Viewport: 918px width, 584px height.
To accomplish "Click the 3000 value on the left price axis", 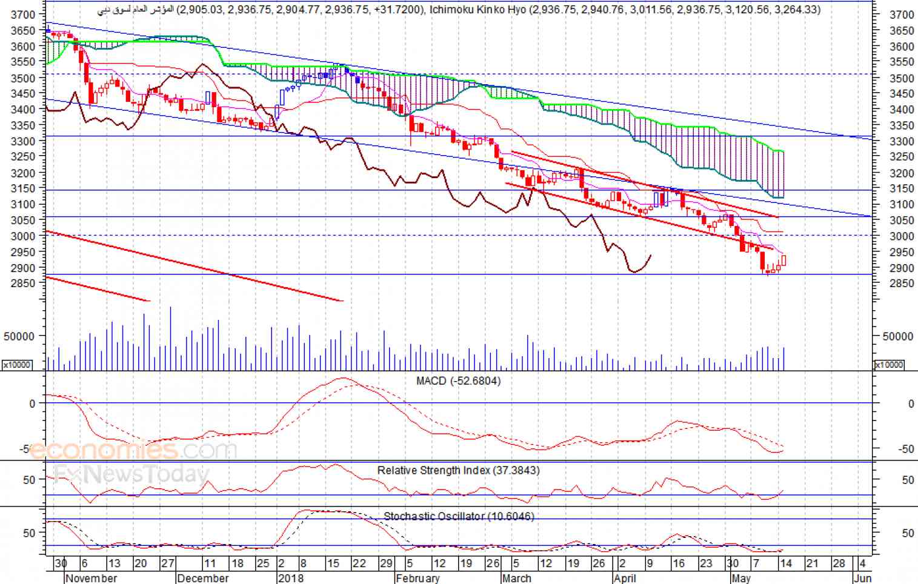I will tap(23, 236).
